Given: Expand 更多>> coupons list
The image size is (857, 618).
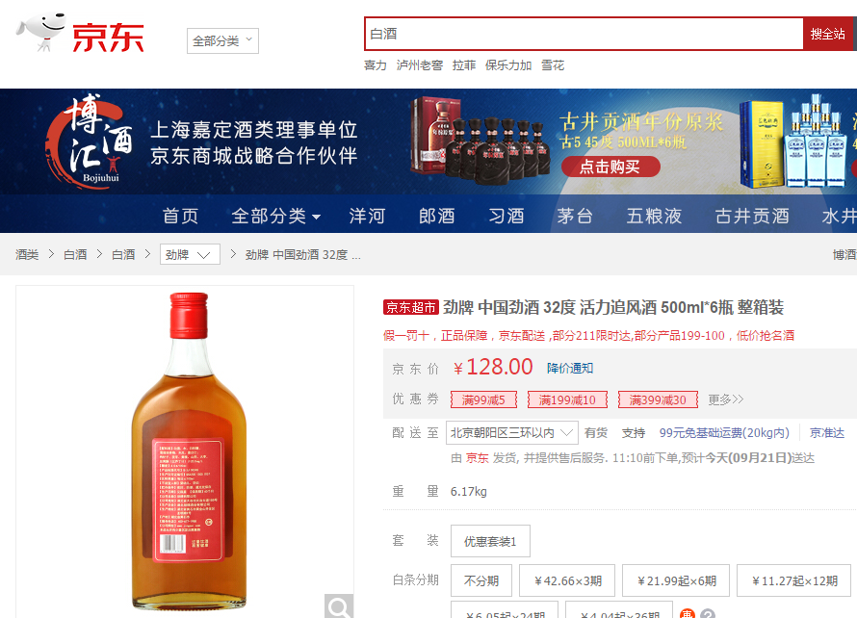Looking at the screenshot, I should coord(726,399).
